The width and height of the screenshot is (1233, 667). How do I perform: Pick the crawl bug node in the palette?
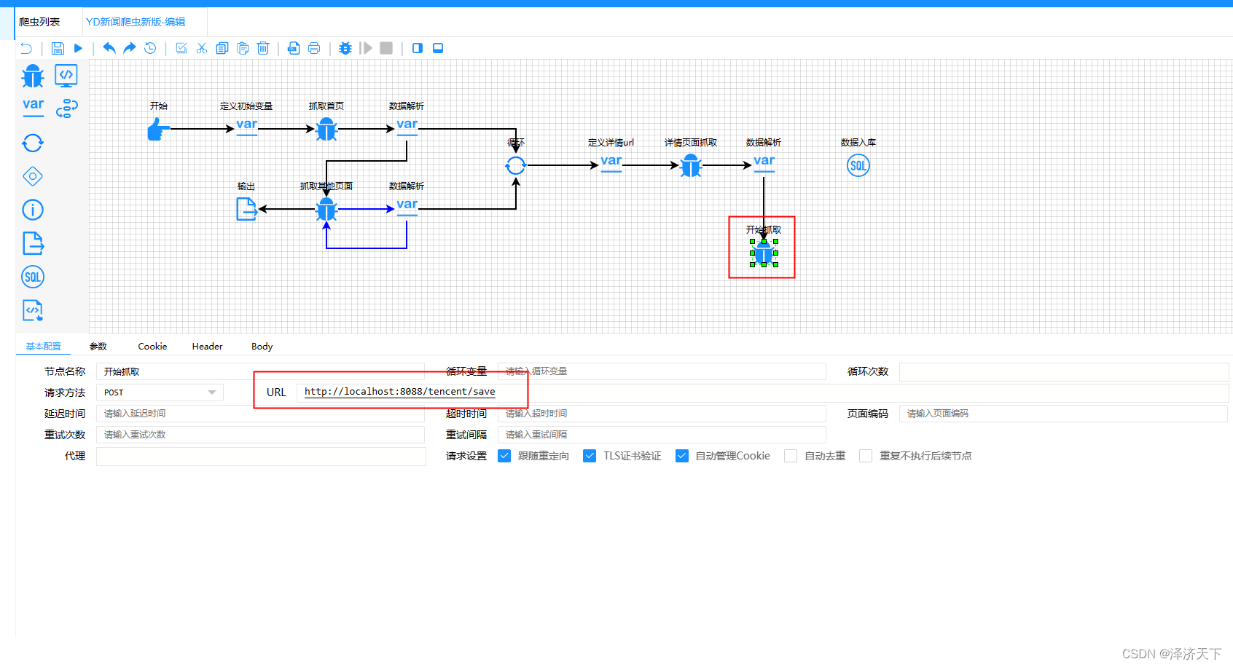(33, 76)
